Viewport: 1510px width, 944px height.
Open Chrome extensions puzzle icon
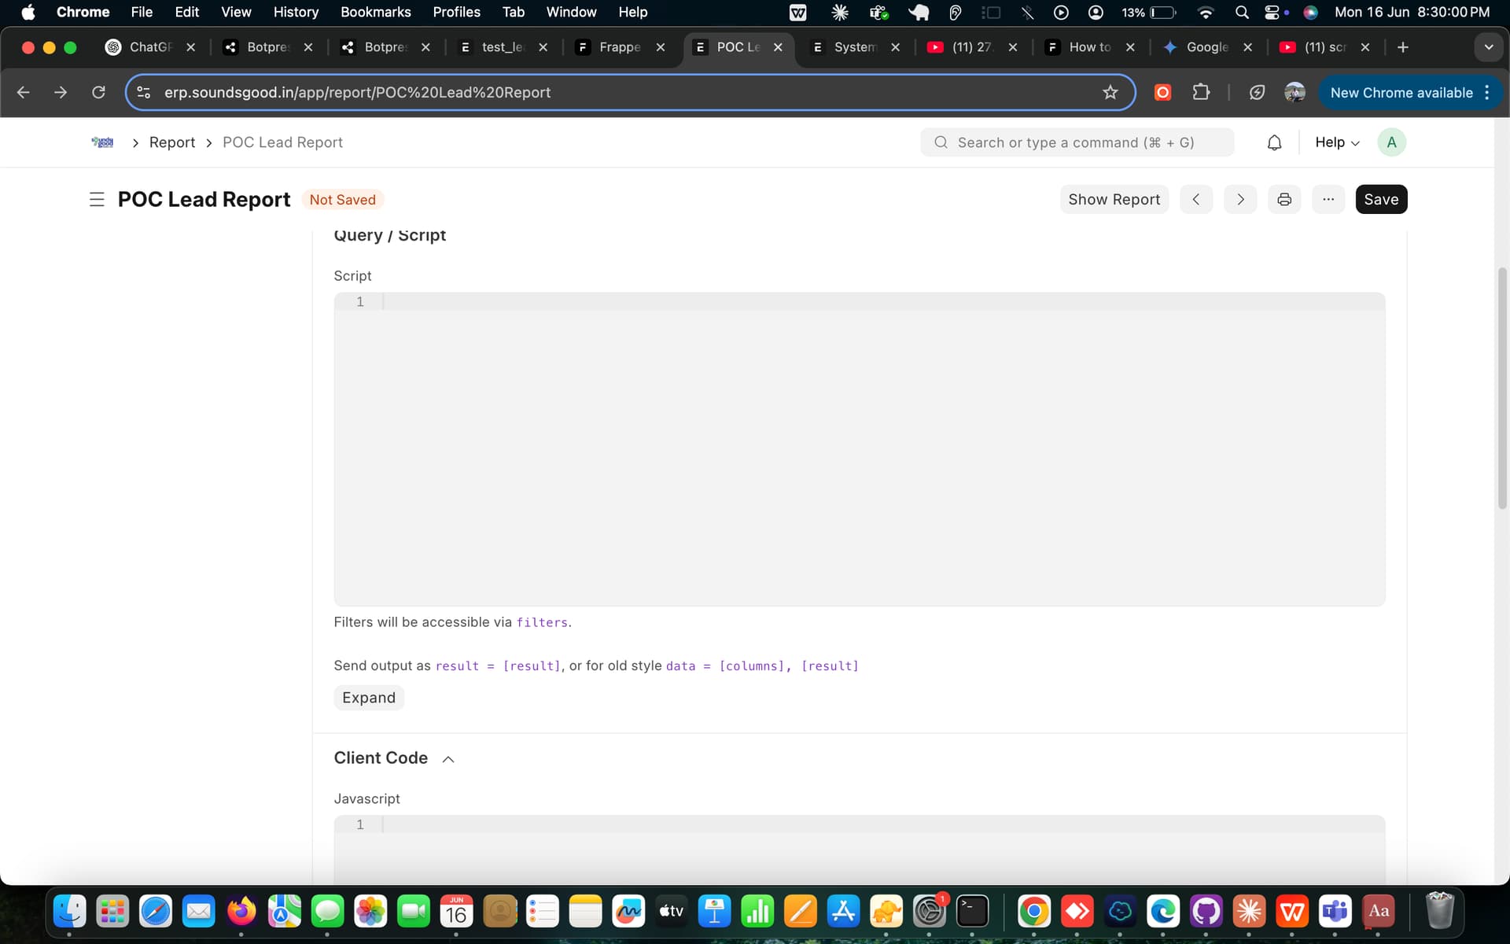(x=1201, y=93)
